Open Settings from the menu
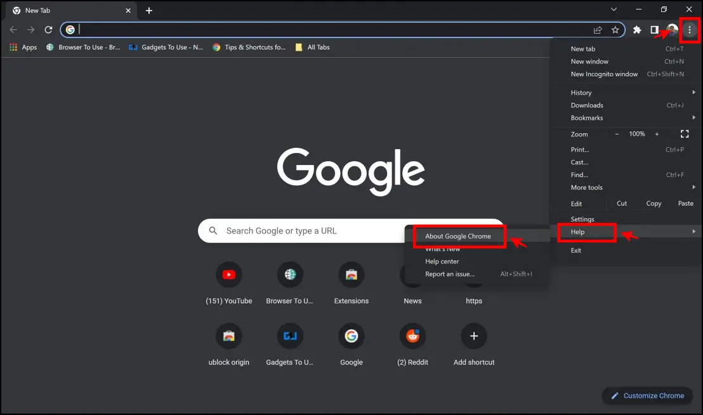This screenshot has height=415, width=703. 626,219
